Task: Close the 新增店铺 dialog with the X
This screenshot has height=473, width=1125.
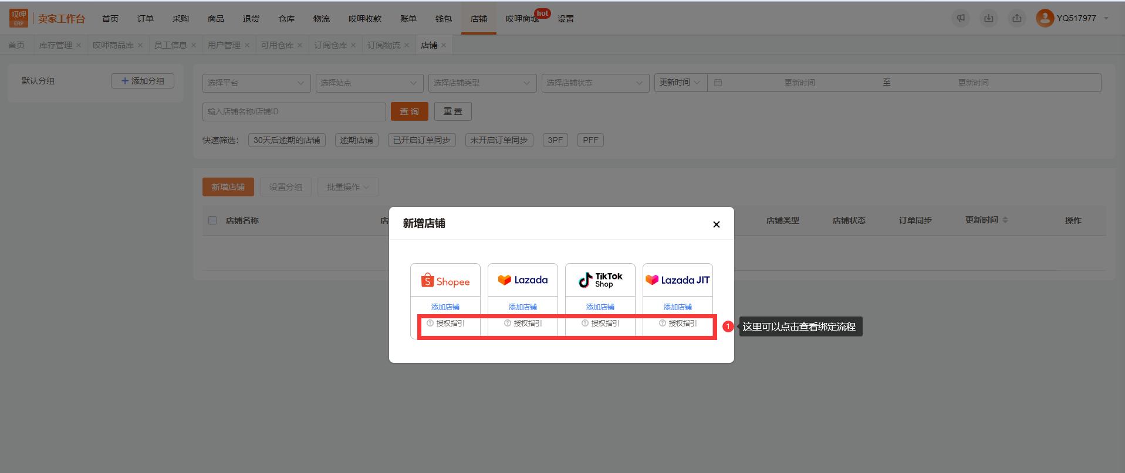Action: [x=716, y=224]
